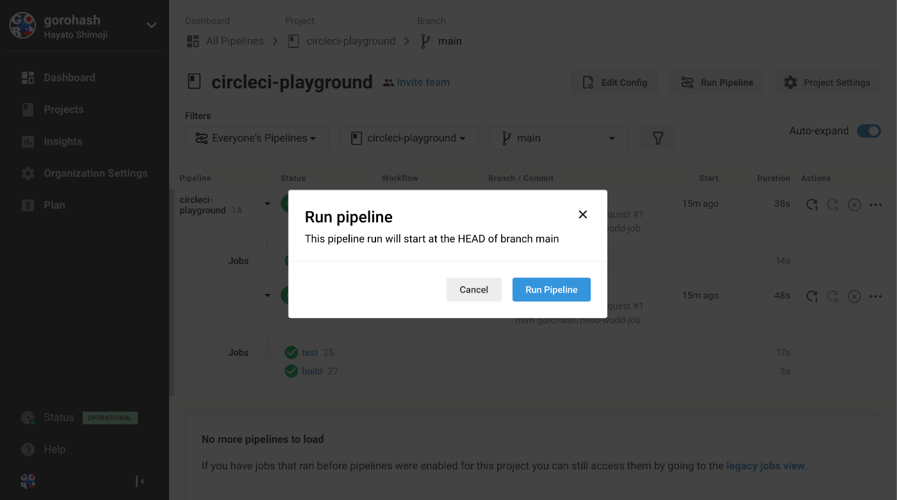Expand the gorohash organization switcher chevron
Image resolution: width=897 pixels, height=500 pixels.
point(152,26)
